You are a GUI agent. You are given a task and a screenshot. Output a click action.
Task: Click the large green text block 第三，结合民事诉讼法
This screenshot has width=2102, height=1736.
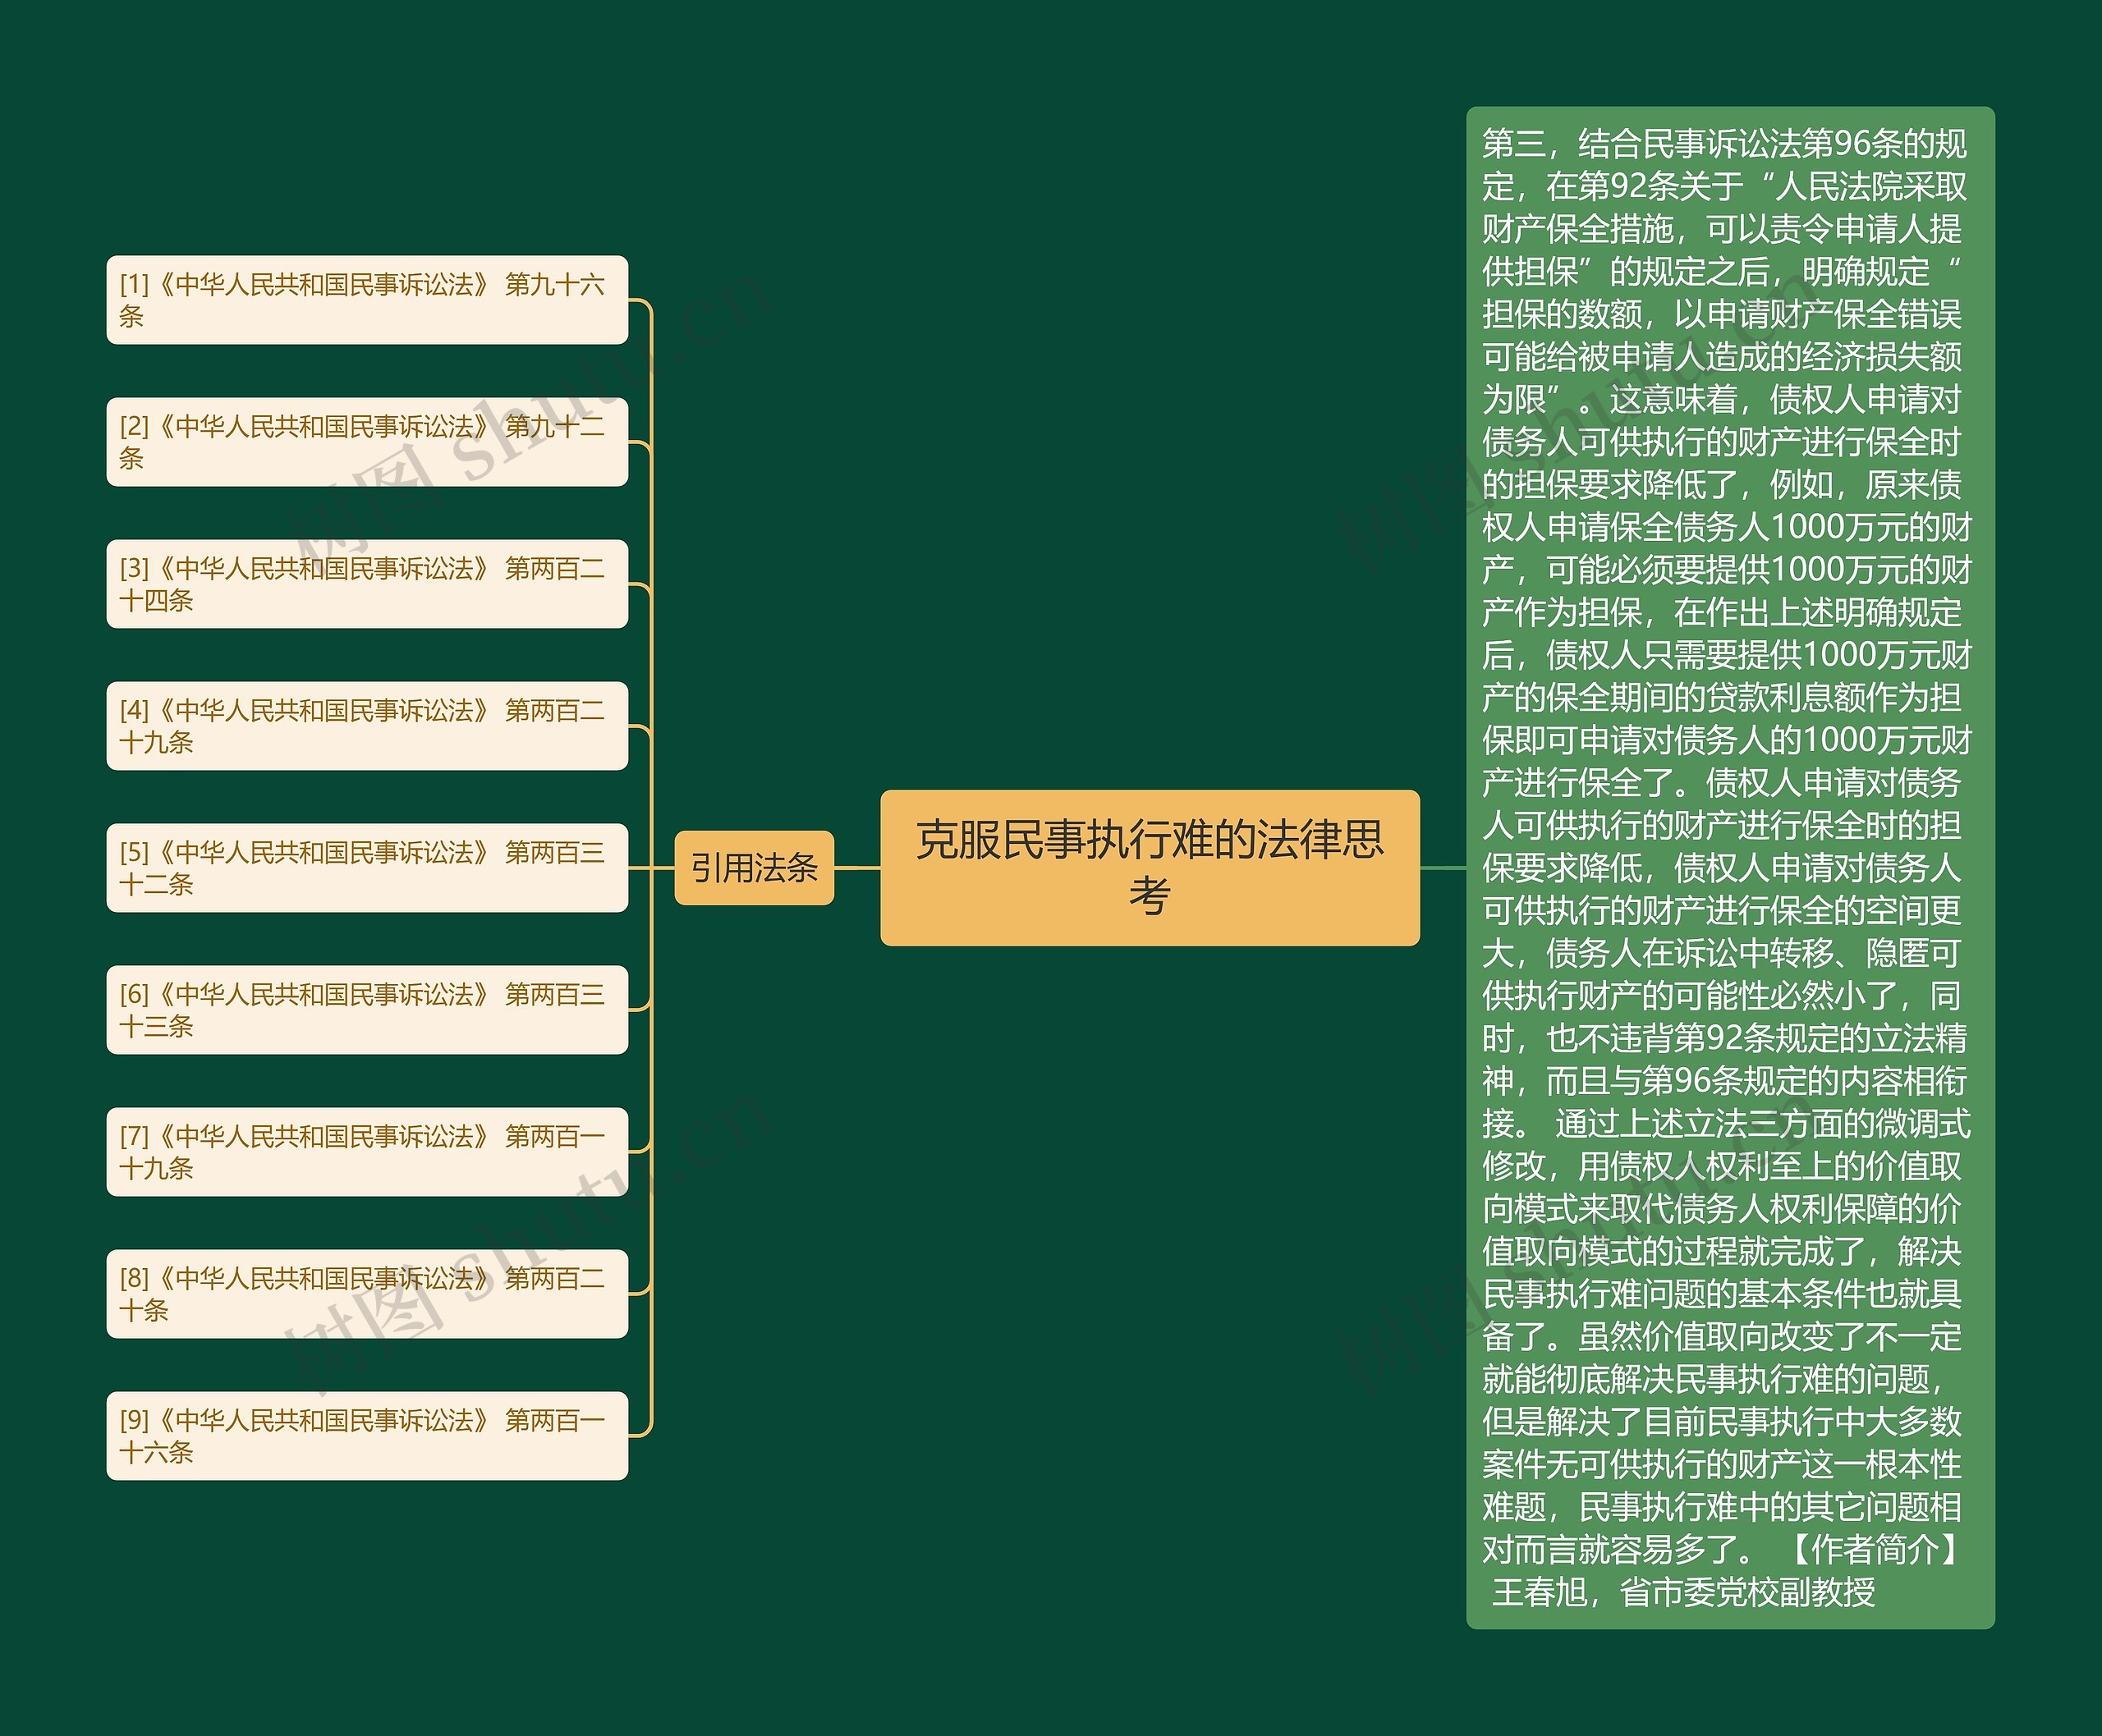pyautogui.click(x=1730, y=867)
